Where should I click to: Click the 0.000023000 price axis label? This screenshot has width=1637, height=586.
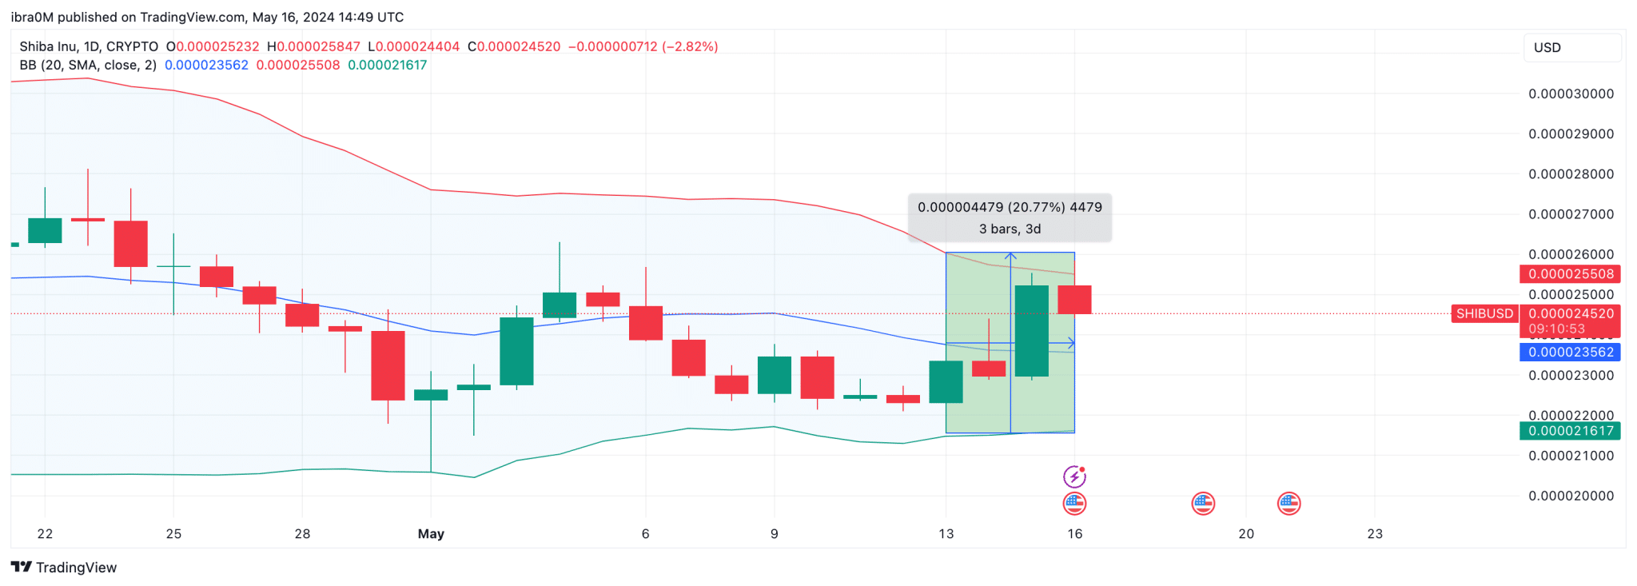pos(1571,375)
